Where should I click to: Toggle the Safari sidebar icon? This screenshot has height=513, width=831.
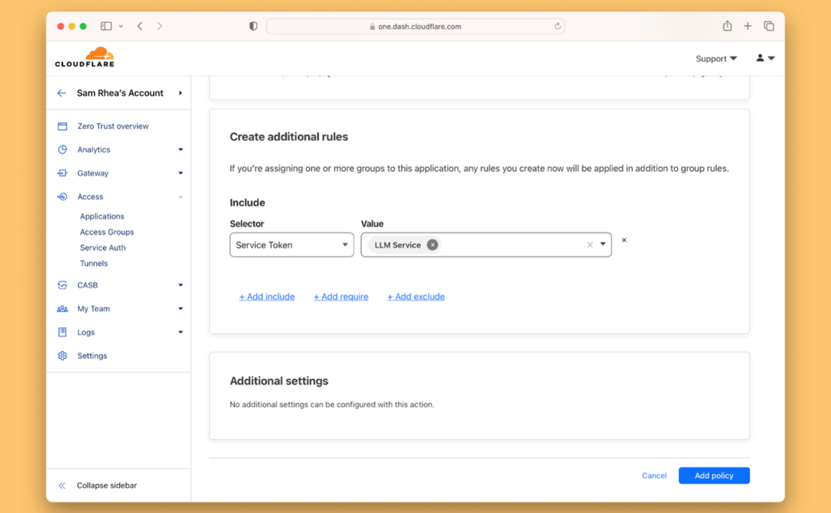point(106,26)
